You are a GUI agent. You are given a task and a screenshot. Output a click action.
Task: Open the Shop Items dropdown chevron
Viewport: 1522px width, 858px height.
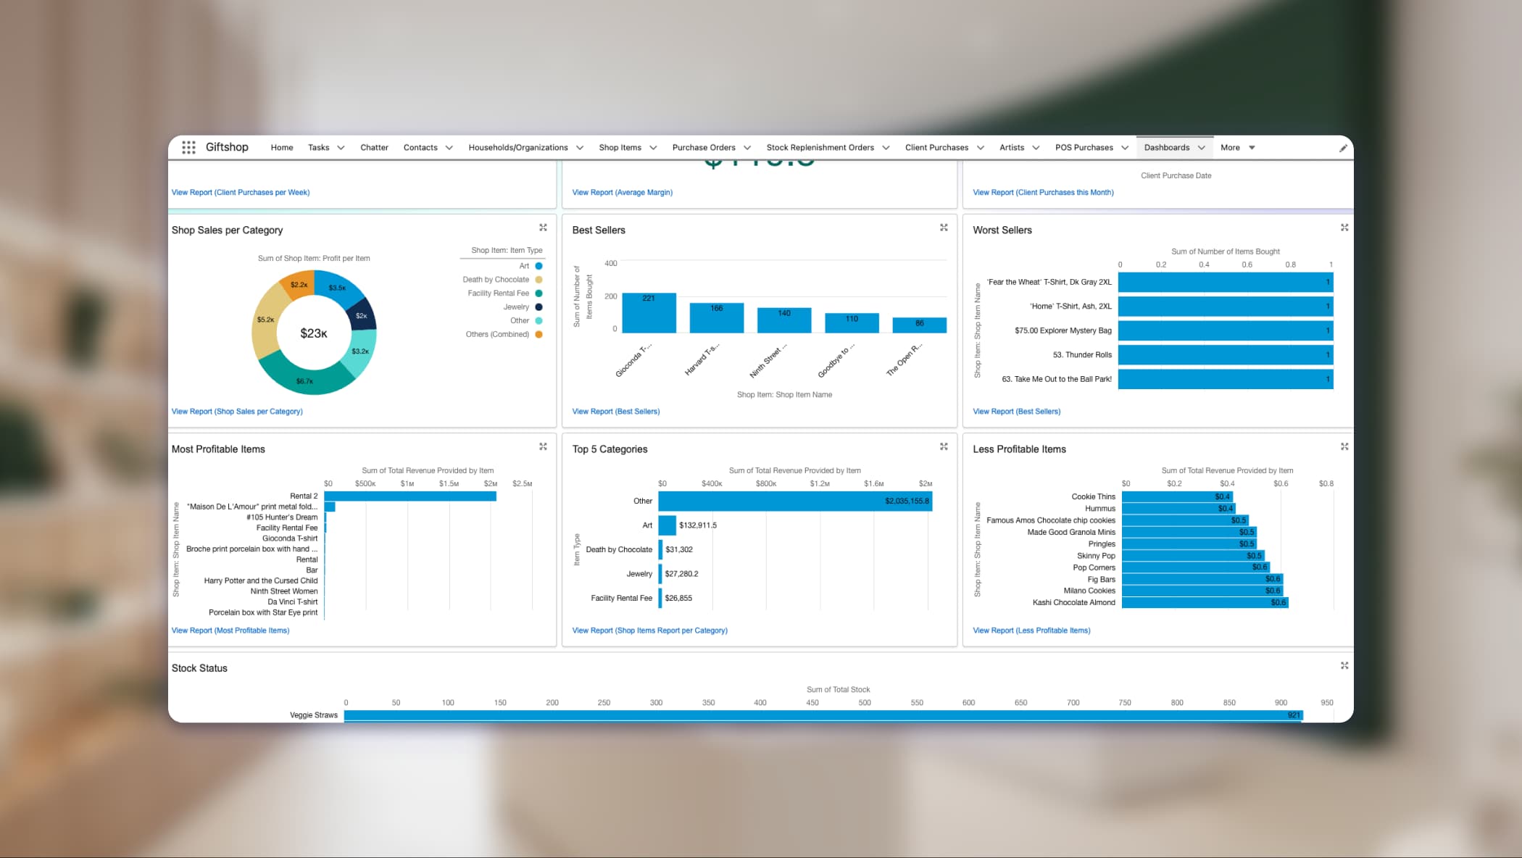pos(654,147)
